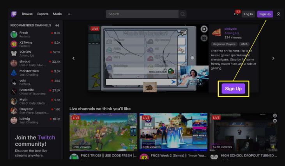285x166 pixels.
Task: Click xQcOW avatar below third stream thumbnail
Action: coord(214,157)
